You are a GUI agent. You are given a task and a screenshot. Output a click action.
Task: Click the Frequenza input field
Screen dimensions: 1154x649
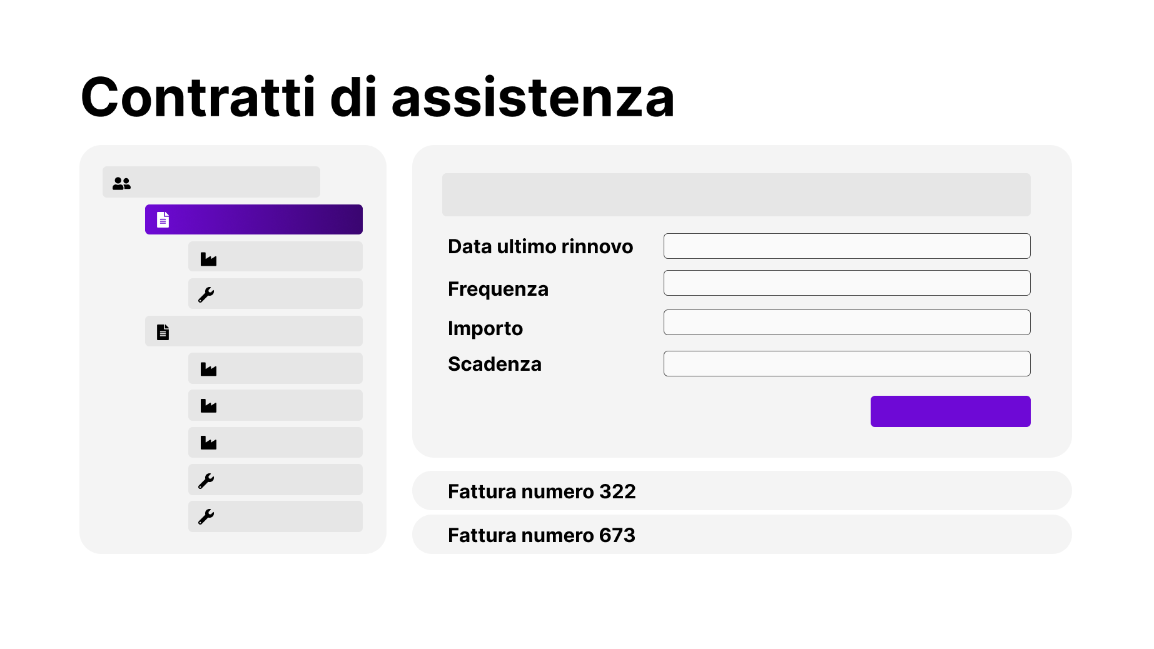pos(846,283)
